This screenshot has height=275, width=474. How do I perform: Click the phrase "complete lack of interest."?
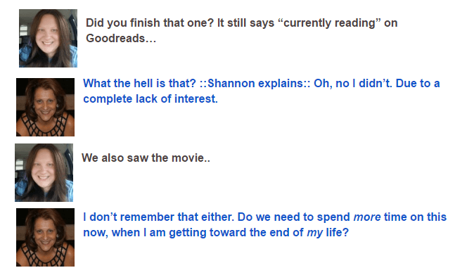tap(150, 99)
